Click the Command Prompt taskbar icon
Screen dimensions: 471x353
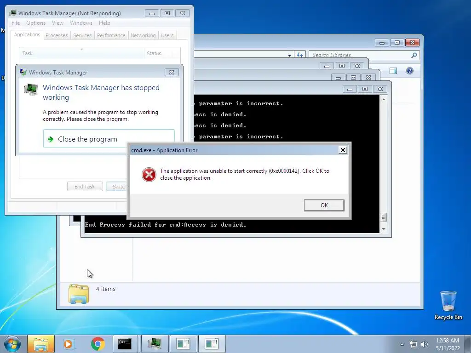coord(126,344)
